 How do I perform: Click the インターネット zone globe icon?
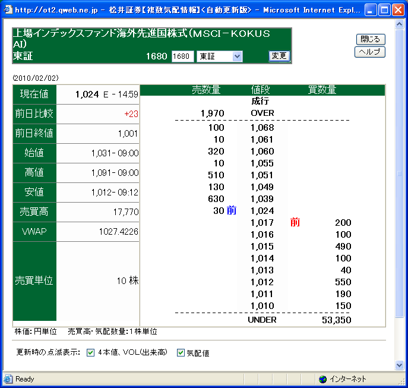coord(322,379)
